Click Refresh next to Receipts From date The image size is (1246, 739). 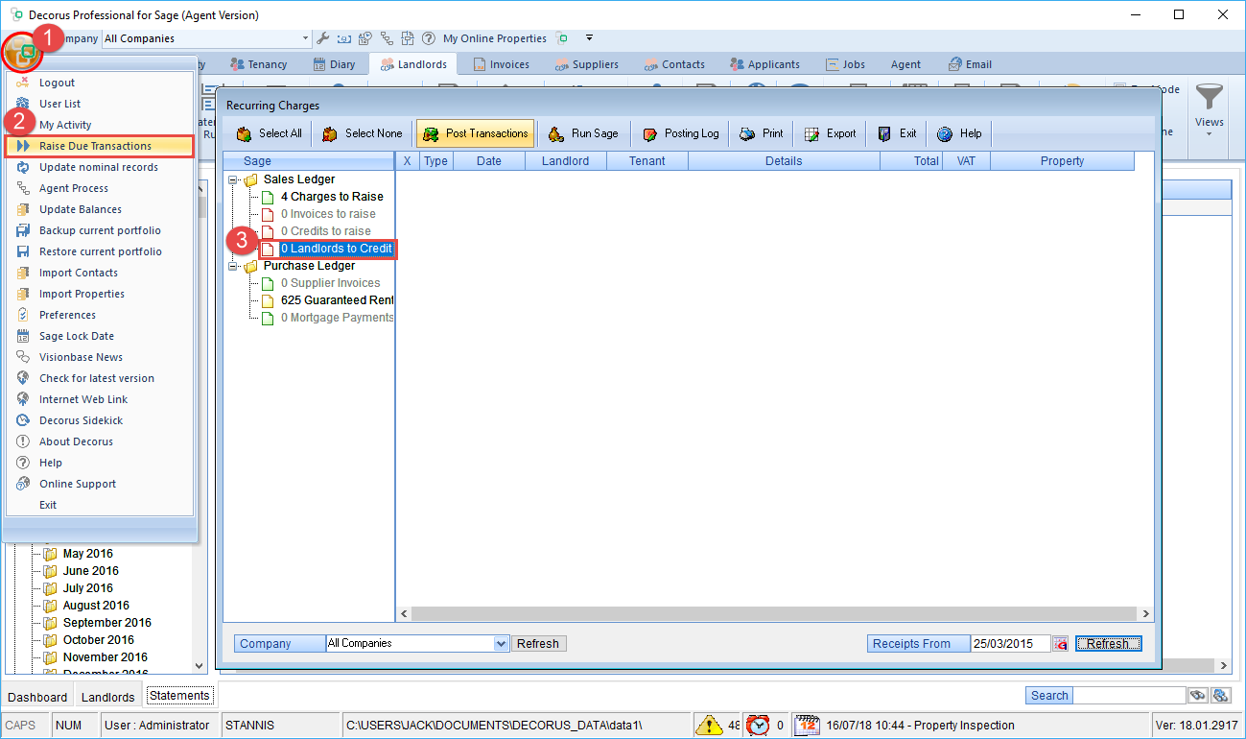pyautogui.click(x=1109, y=644)
